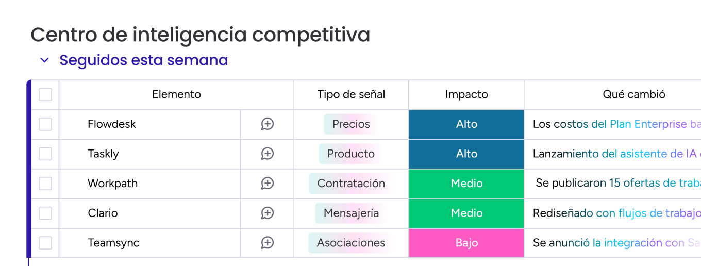
Task: Collapse the Seguidos esta semana group
Action: tap(45, 60)
